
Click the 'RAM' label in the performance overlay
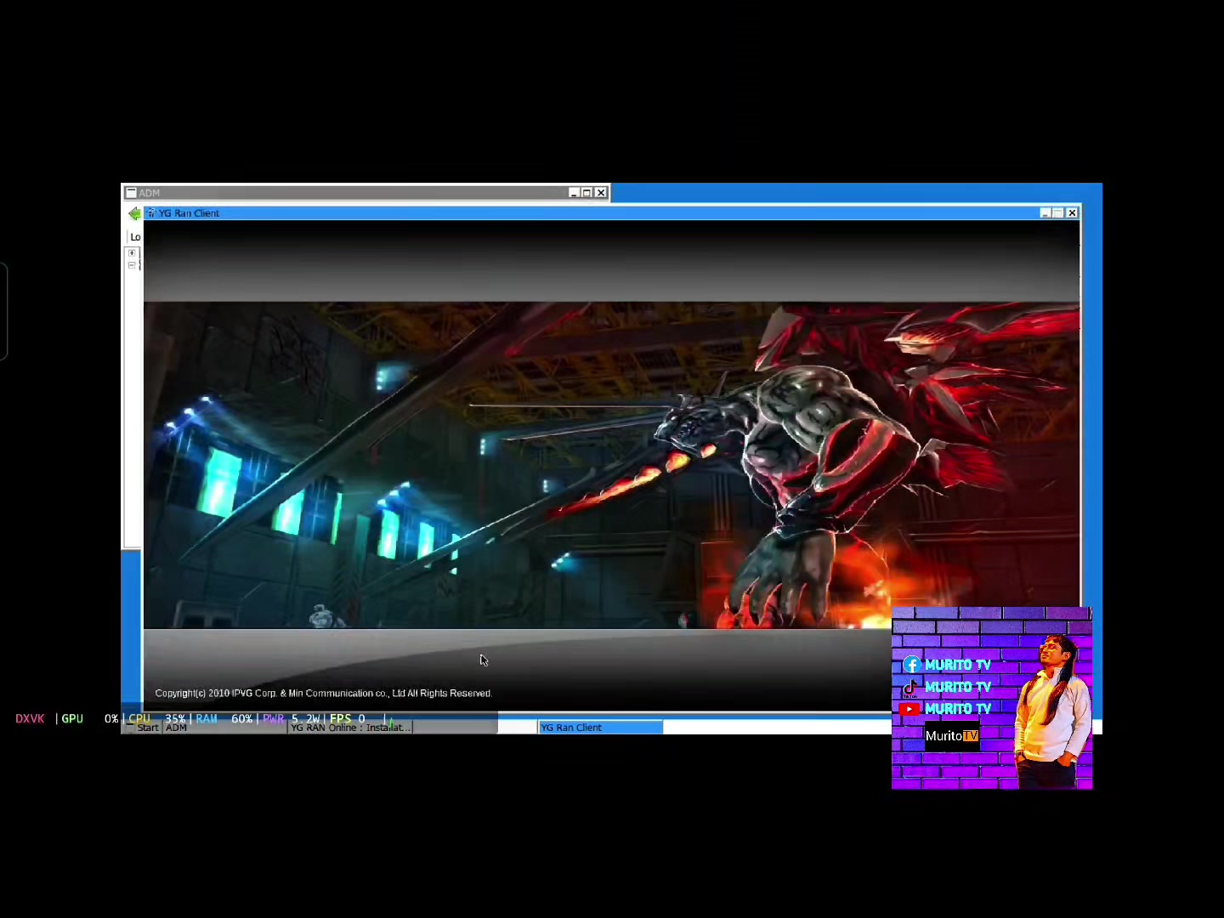(207, 719)
